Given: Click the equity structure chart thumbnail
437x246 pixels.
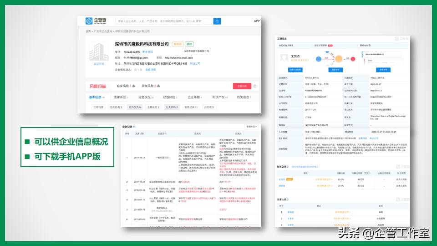Looking at the screenshot, I should [x=383, y=58].
